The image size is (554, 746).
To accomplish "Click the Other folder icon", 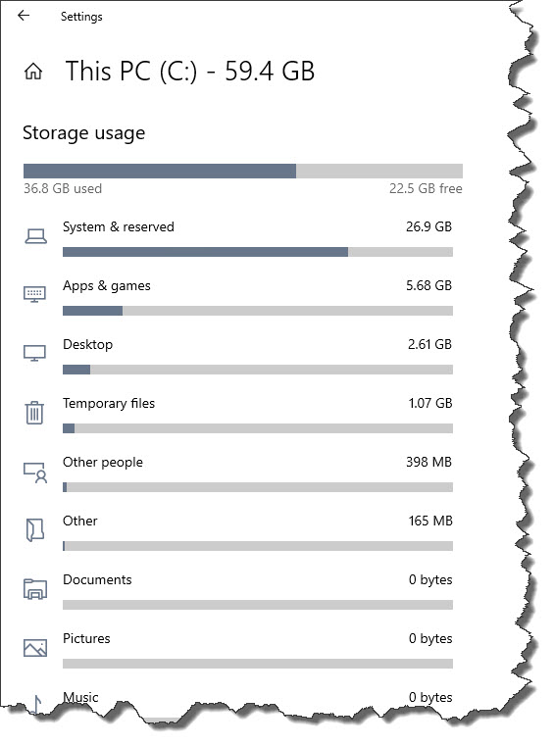I will (x=34, y=530).
